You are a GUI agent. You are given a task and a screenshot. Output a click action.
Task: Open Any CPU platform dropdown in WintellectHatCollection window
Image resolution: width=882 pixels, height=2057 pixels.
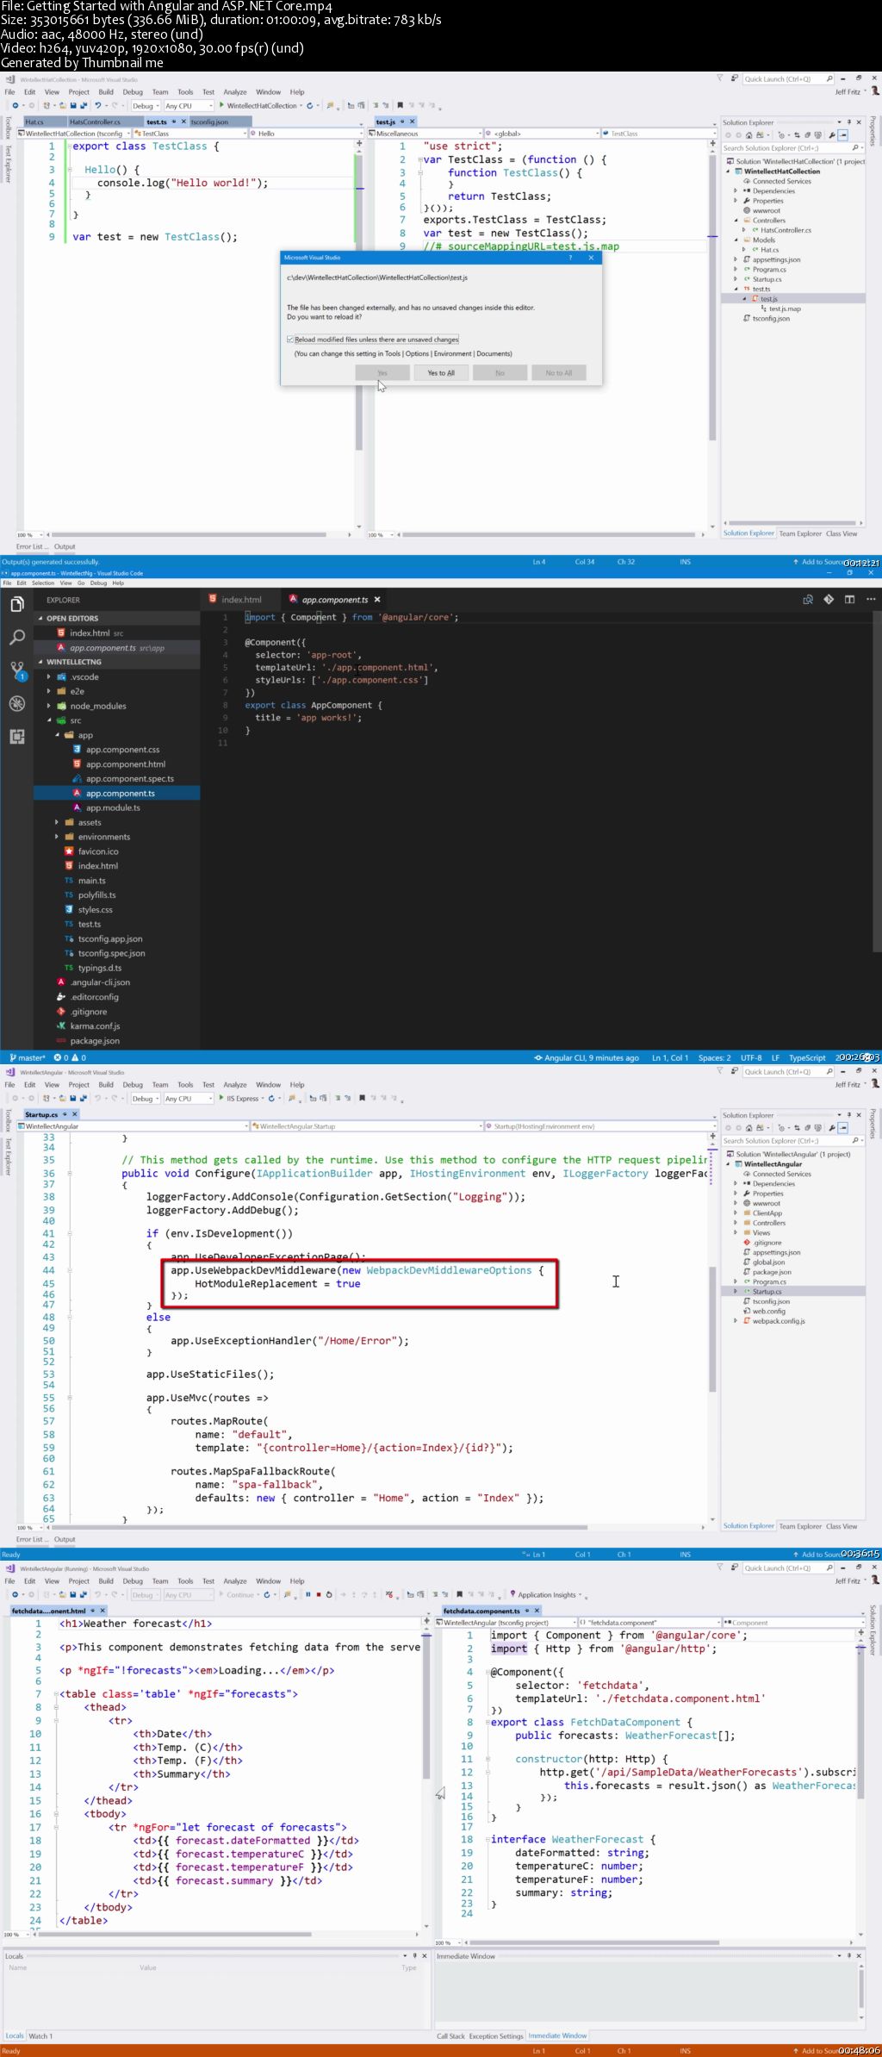pos(189,106)
